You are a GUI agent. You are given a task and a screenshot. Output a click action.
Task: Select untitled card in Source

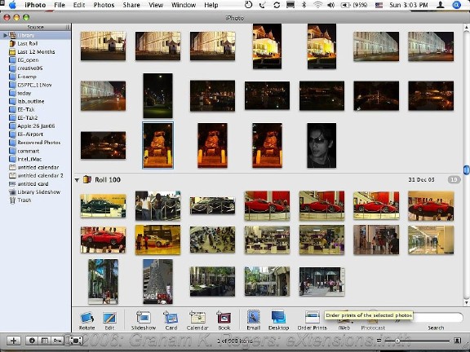click(33, 184)
